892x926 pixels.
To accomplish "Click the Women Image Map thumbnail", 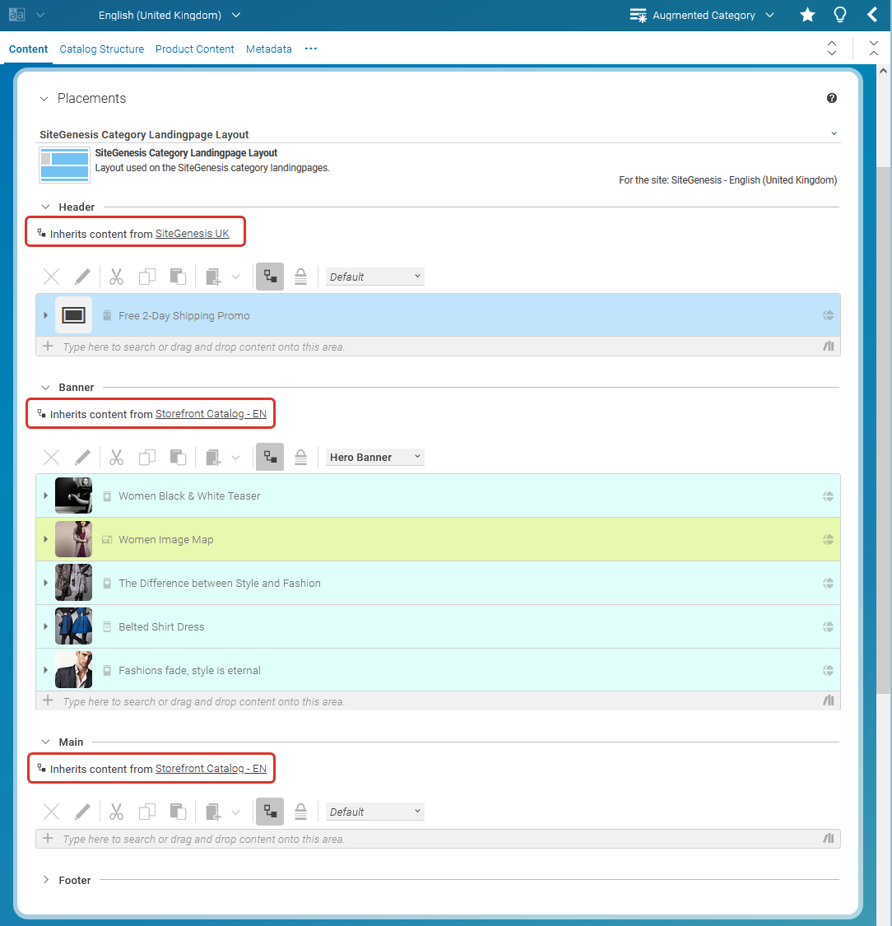I will tap(73, 539).
